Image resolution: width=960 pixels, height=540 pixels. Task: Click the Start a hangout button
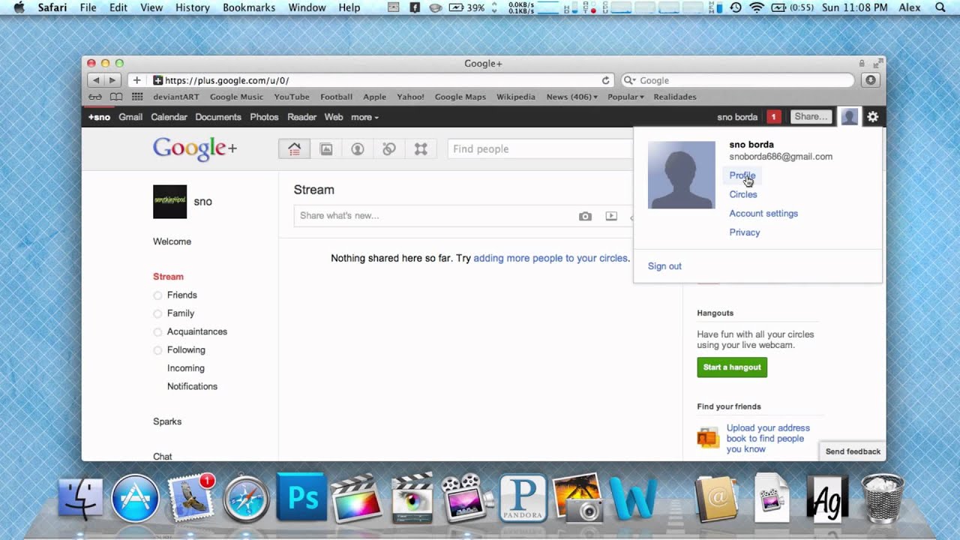[x=732, y=367]
